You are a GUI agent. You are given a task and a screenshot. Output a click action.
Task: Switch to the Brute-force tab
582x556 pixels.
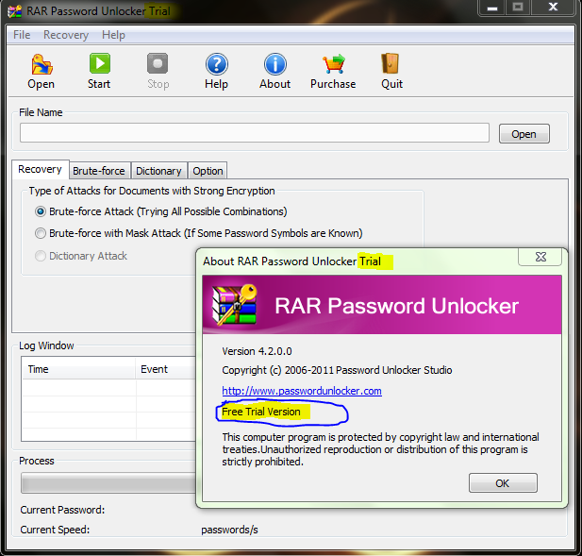[99, 171]
